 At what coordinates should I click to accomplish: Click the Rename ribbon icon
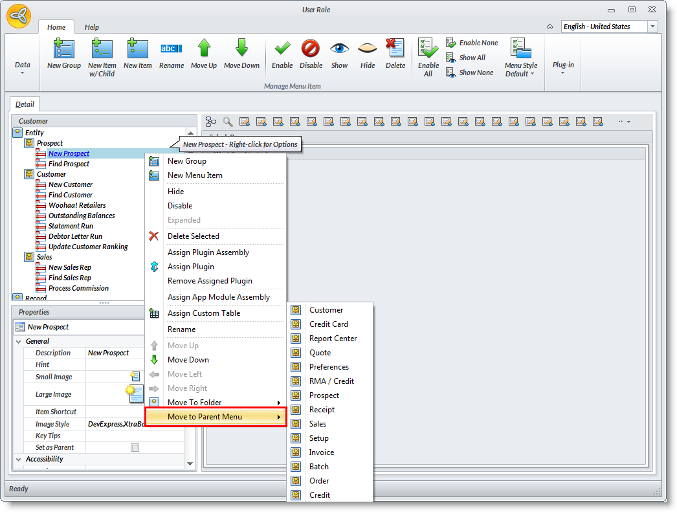tap(171, 49)
